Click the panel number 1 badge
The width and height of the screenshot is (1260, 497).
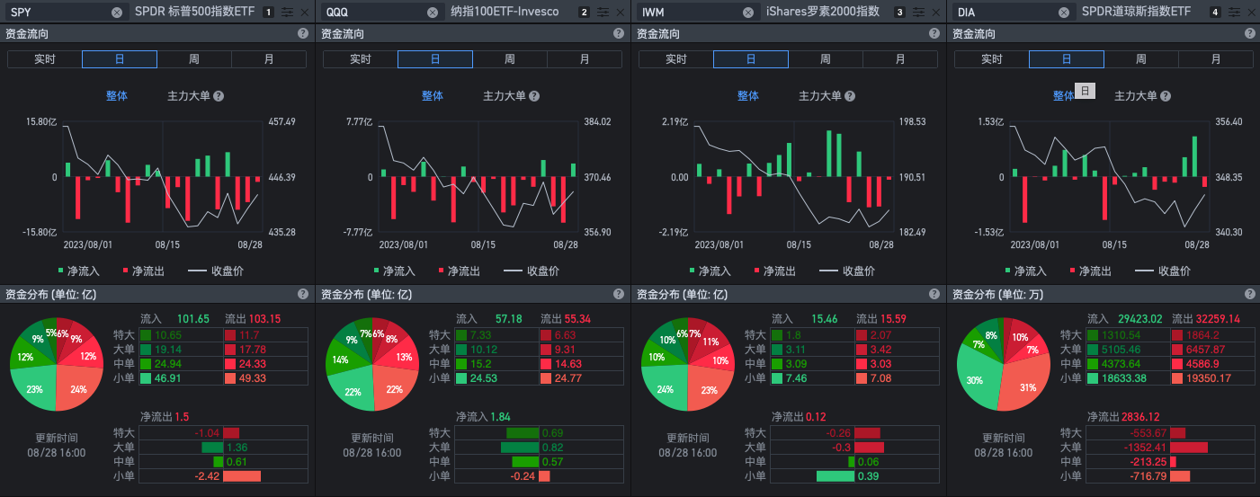pyautogui.click(x=269, y=13)
